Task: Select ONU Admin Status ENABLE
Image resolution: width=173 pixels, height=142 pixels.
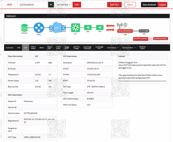Action: pyautogui.click(x=90, y=99)
